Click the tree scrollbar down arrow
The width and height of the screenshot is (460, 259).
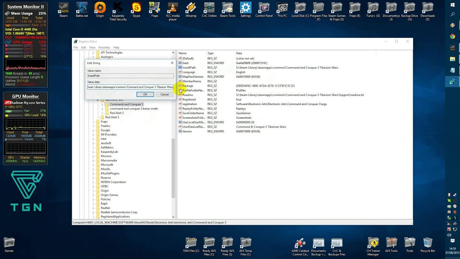coord(173,217)
